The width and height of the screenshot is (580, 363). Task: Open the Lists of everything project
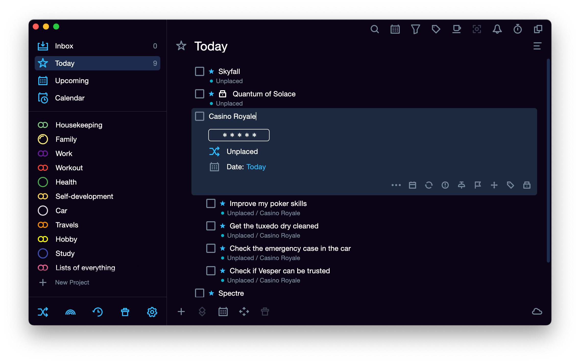click(98, 268)
